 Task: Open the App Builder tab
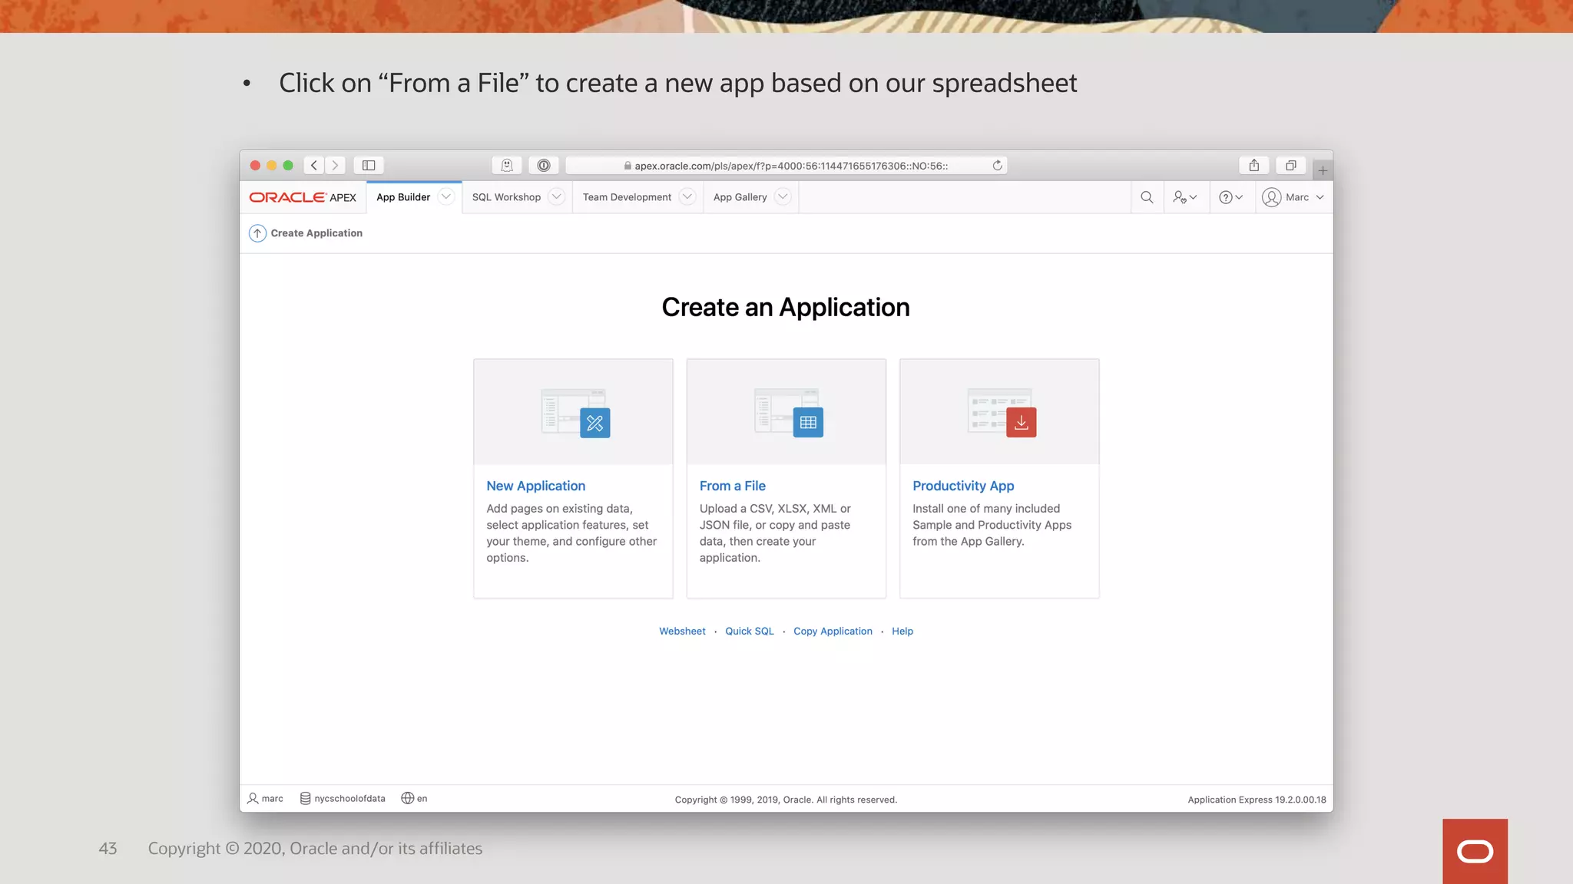[x=402, y=197]
